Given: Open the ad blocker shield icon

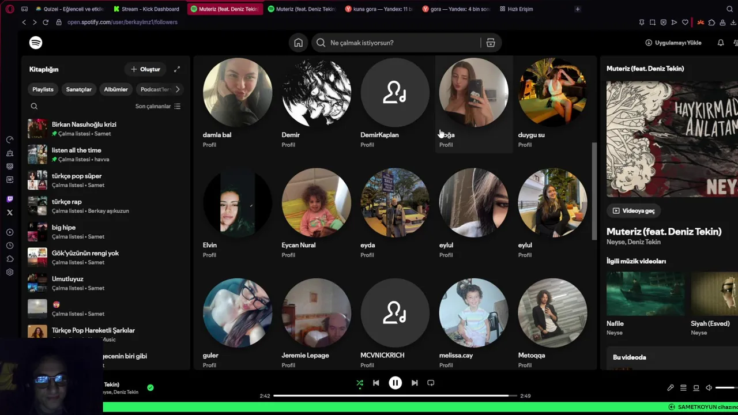Looking at the screenshot, I should 664,22.
